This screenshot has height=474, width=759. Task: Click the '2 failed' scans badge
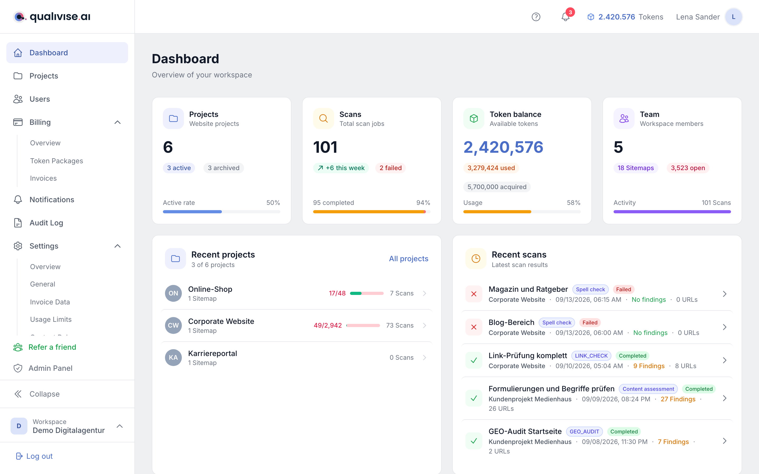coord(391,168)
